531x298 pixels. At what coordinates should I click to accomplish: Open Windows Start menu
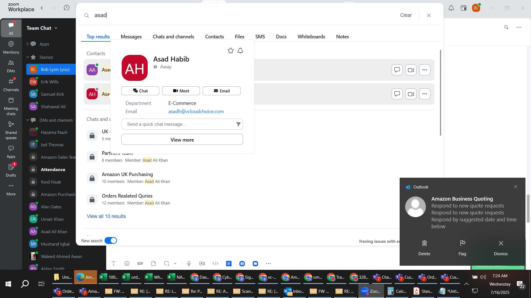[x=8, y=284]
